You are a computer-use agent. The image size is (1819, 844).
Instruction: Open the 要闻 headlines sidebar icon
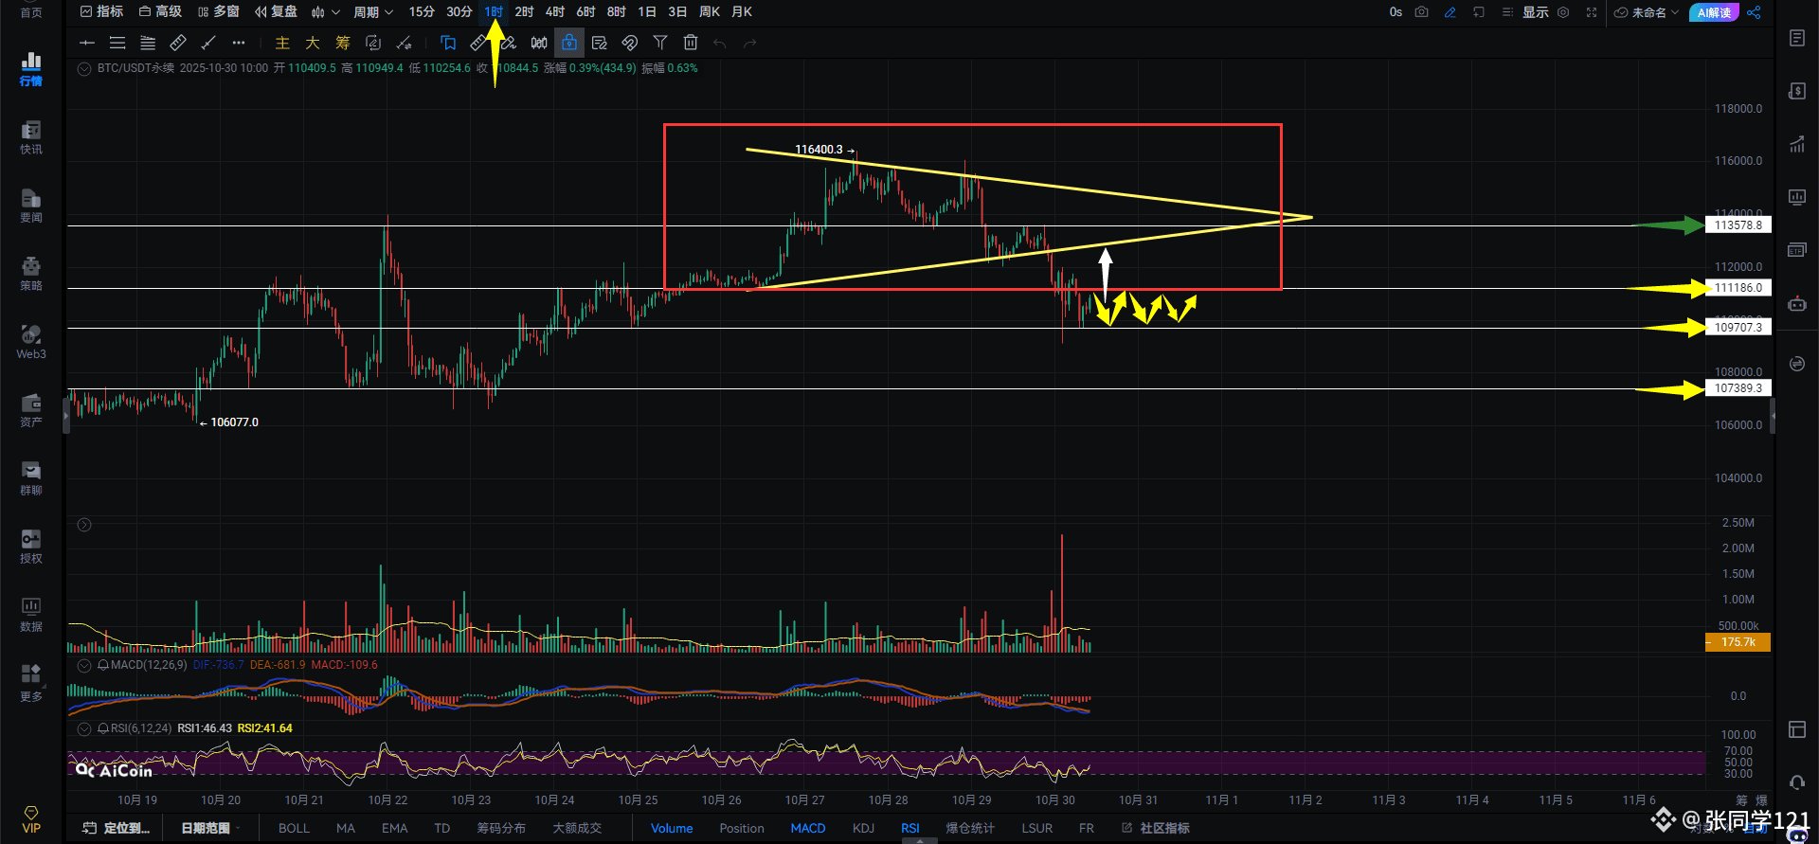tap(31, 205)
